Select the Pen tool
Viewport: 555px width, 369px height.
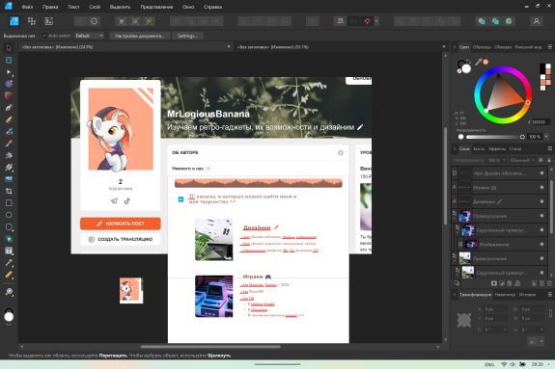click(x=9, y=108)
